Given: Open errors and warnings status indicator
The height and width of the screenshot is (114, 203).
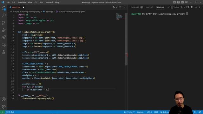Looking at the screenshot, I should [10, 112].
